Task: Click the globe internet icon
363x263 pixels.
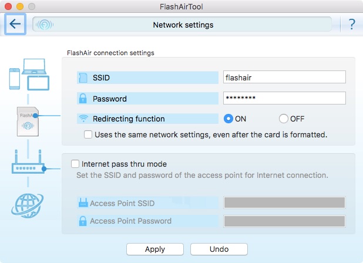Action: click(x=28, y=205)
